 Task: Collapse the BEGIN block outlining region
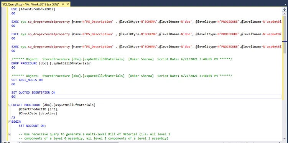(10, 122)
